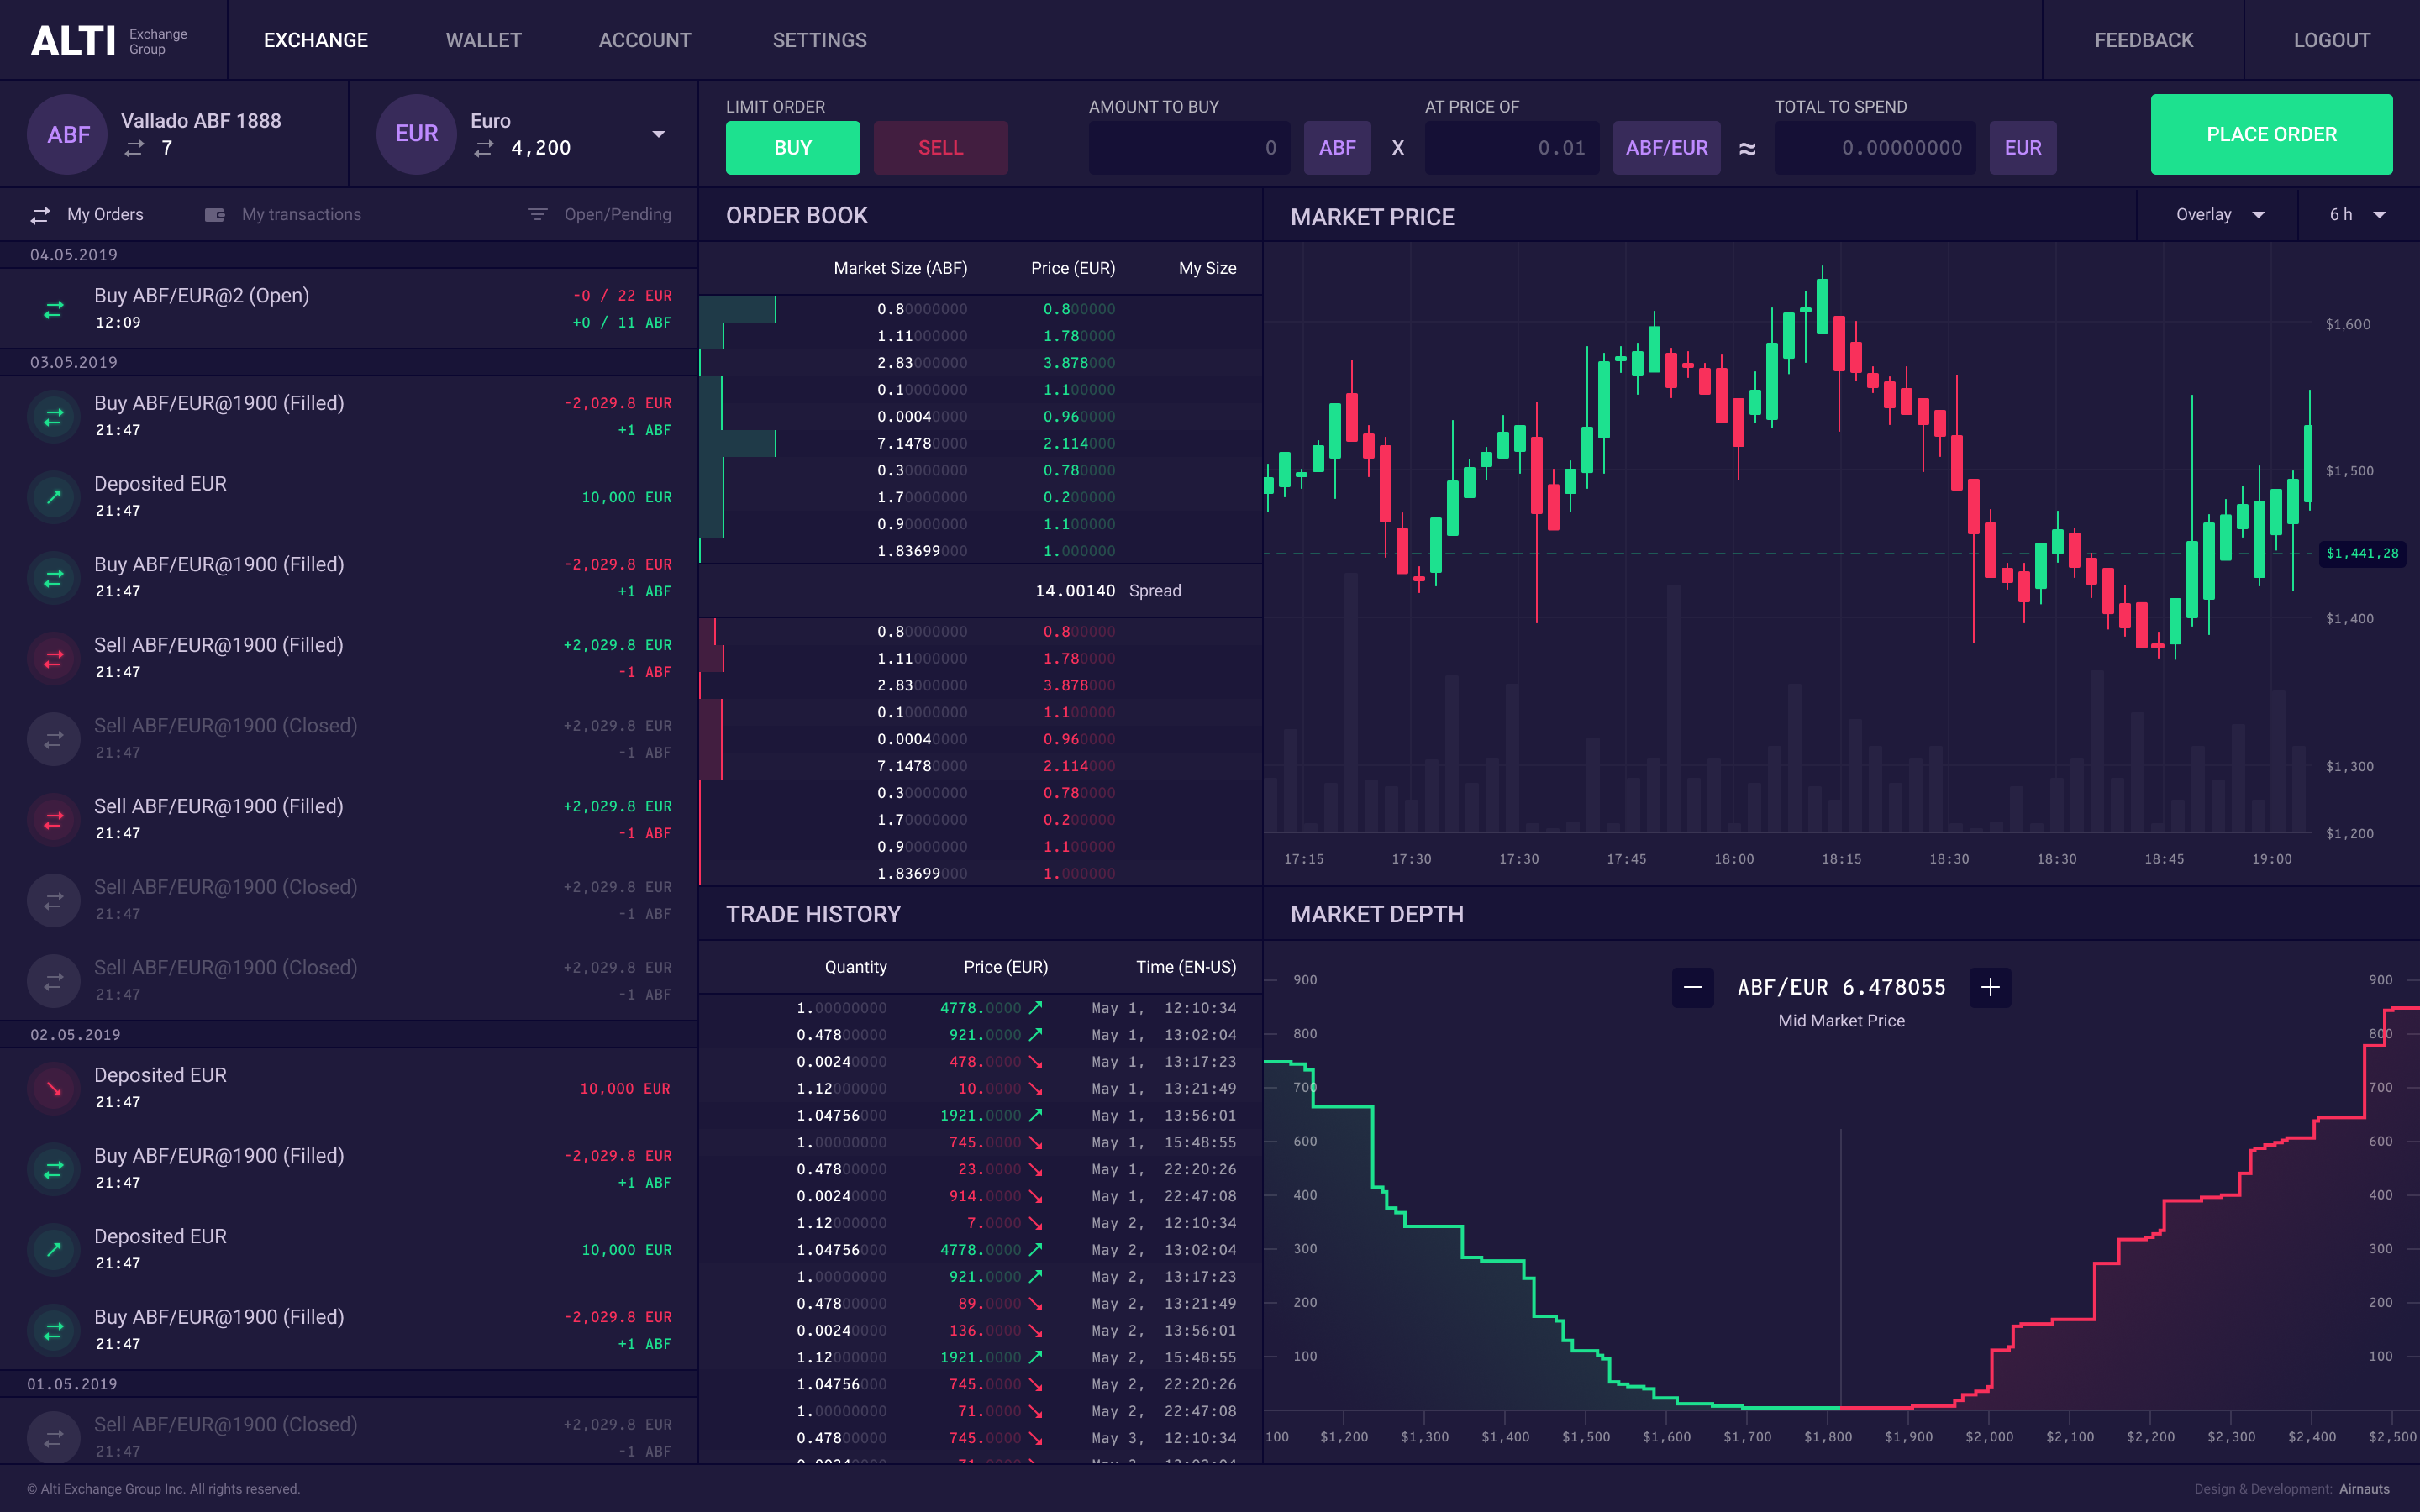Image resolution: width=2420 pixels, height=1512 pixels.
Task: Click down-arrow icon of May 1 13:17:23 trade
Action: click(x=1035, y=1062)
